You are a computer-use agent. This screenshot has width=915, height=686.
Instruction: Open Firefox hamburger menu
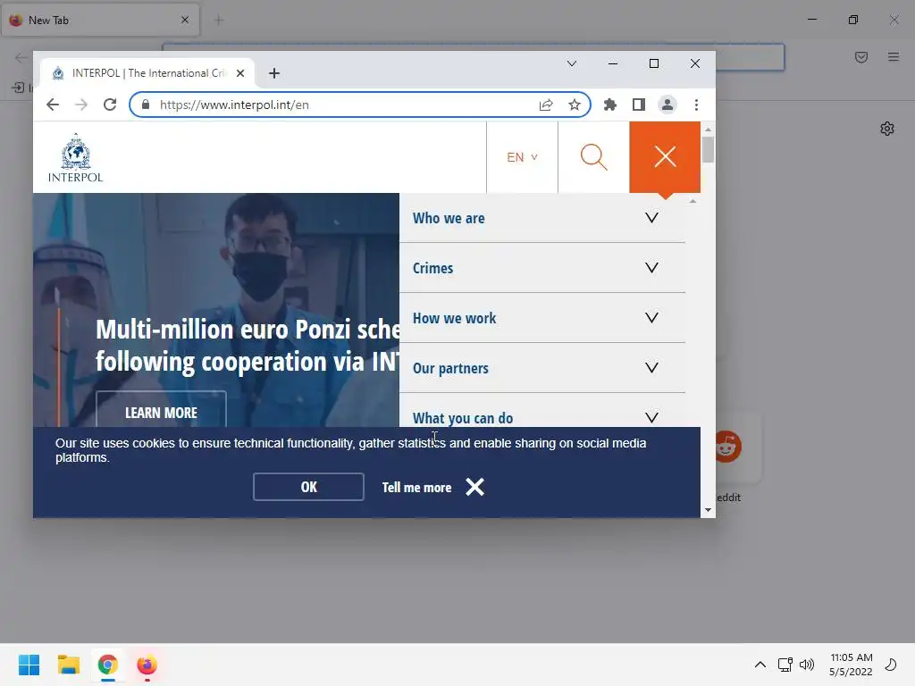[894, 56]
